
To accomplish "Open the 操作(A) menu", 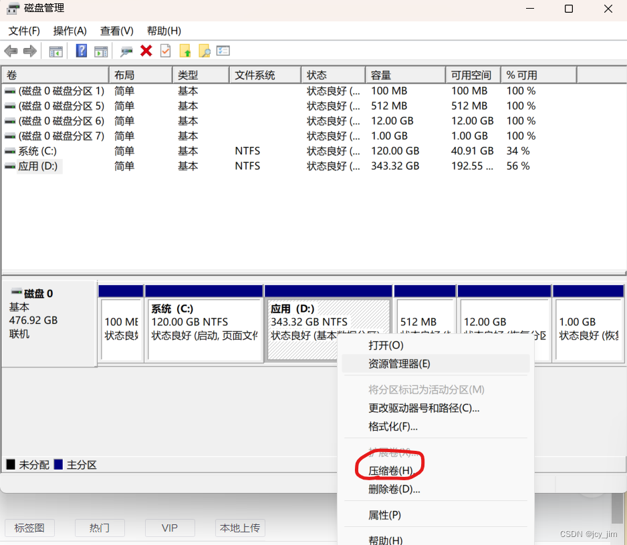I will click(x=70, y=31).
